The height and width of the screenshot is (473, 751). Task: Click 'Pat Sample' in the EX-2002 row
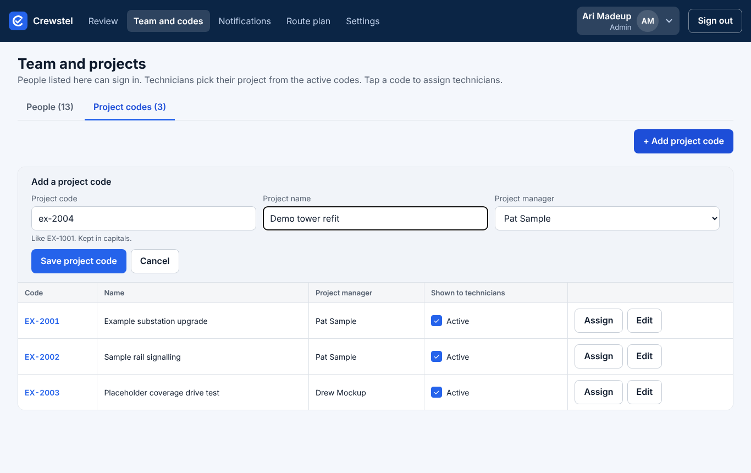tap(336, 357)
